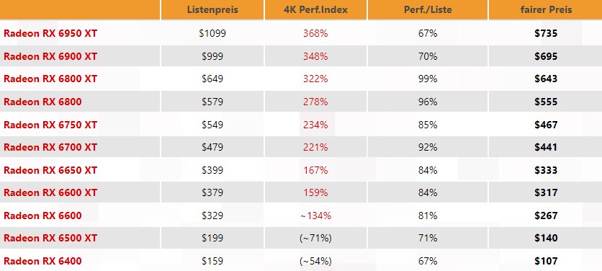Select the Radeon RX 6800 link
Viewport: 602px width, 271px height.
tap(42, 102)
